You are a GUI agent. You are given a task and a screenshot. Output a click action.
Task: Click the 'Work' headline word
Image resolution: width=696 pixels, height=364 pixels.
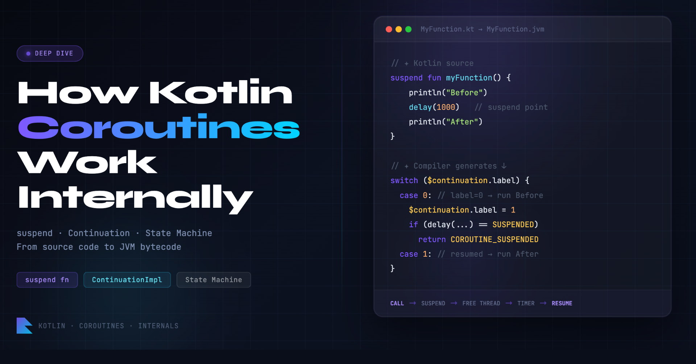(87, 162)
